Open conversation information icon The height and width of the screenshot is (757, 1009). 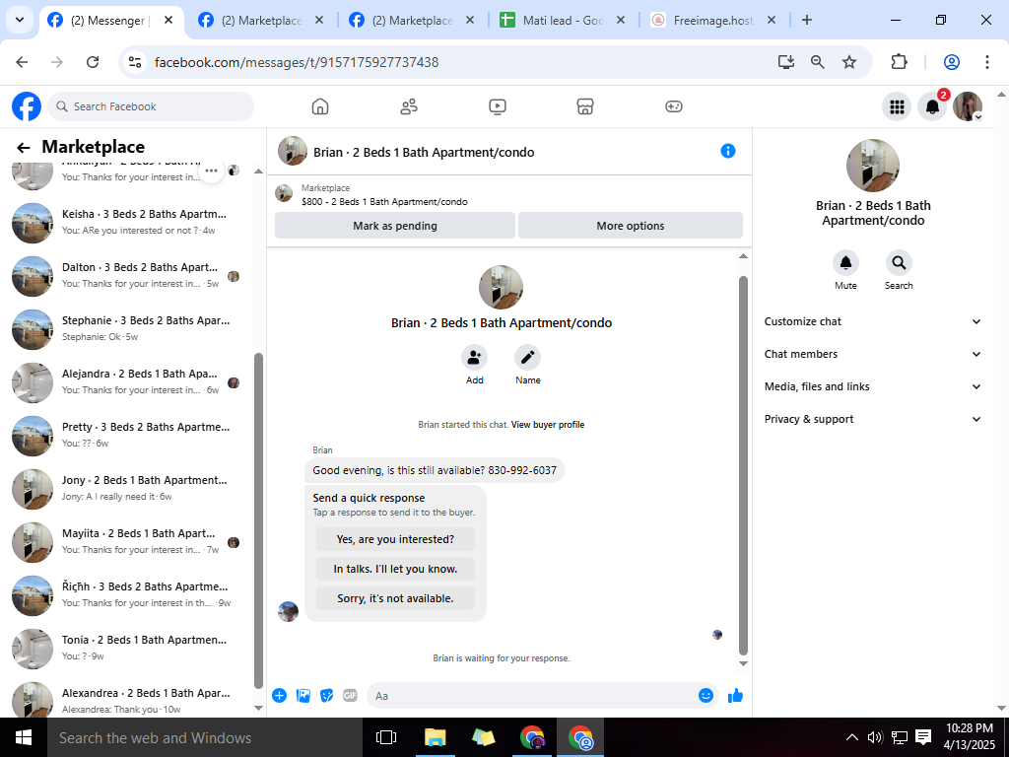coord(728,151)
